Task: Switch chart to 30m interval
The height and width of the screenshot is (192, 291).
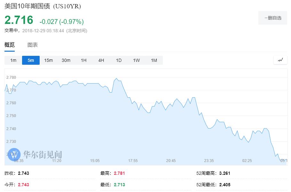Action: coord(66,60)
